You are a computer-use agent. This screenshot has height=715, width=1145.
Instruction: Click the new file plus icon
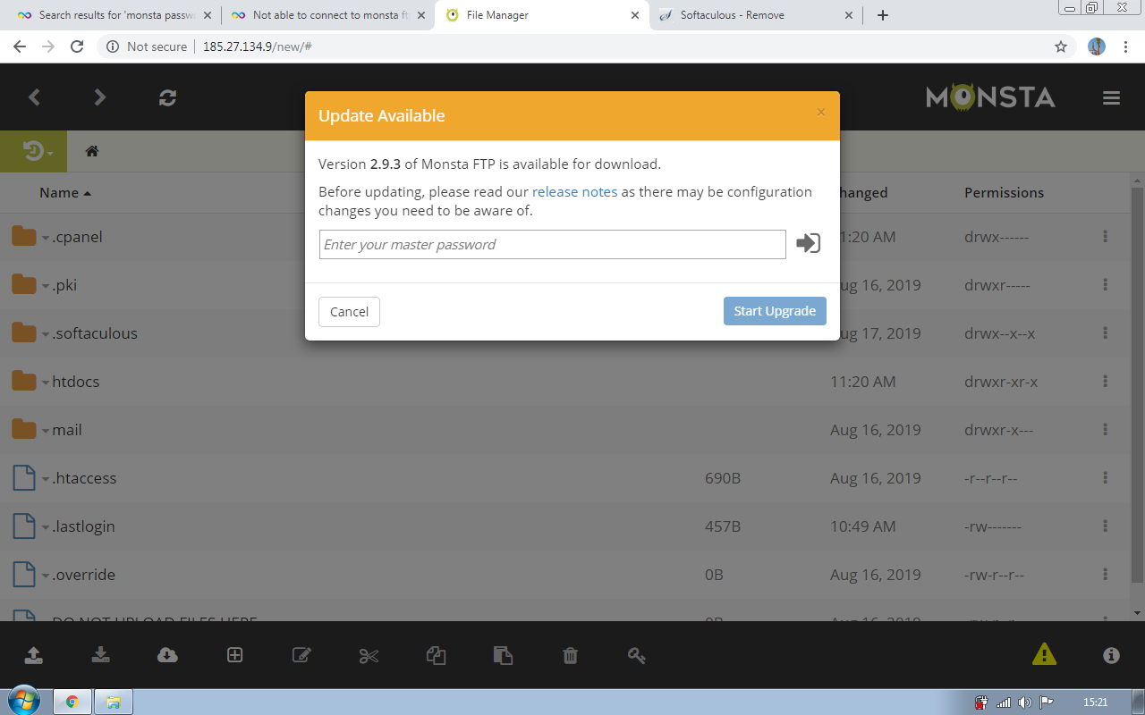click(234, 655)
